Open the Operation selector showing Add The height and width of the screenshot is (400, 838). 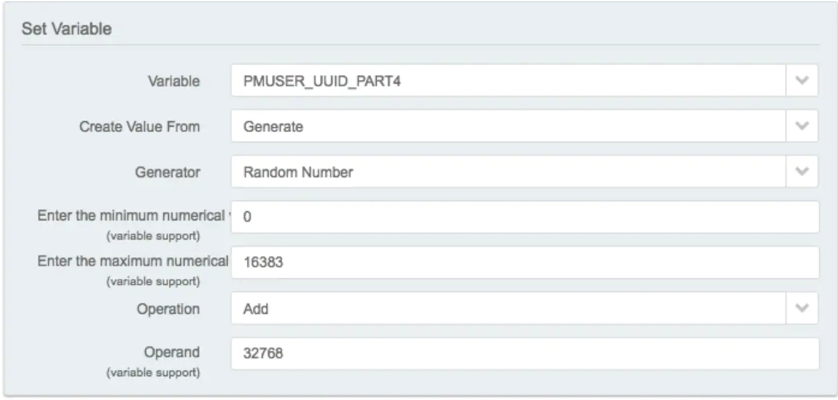524,309
